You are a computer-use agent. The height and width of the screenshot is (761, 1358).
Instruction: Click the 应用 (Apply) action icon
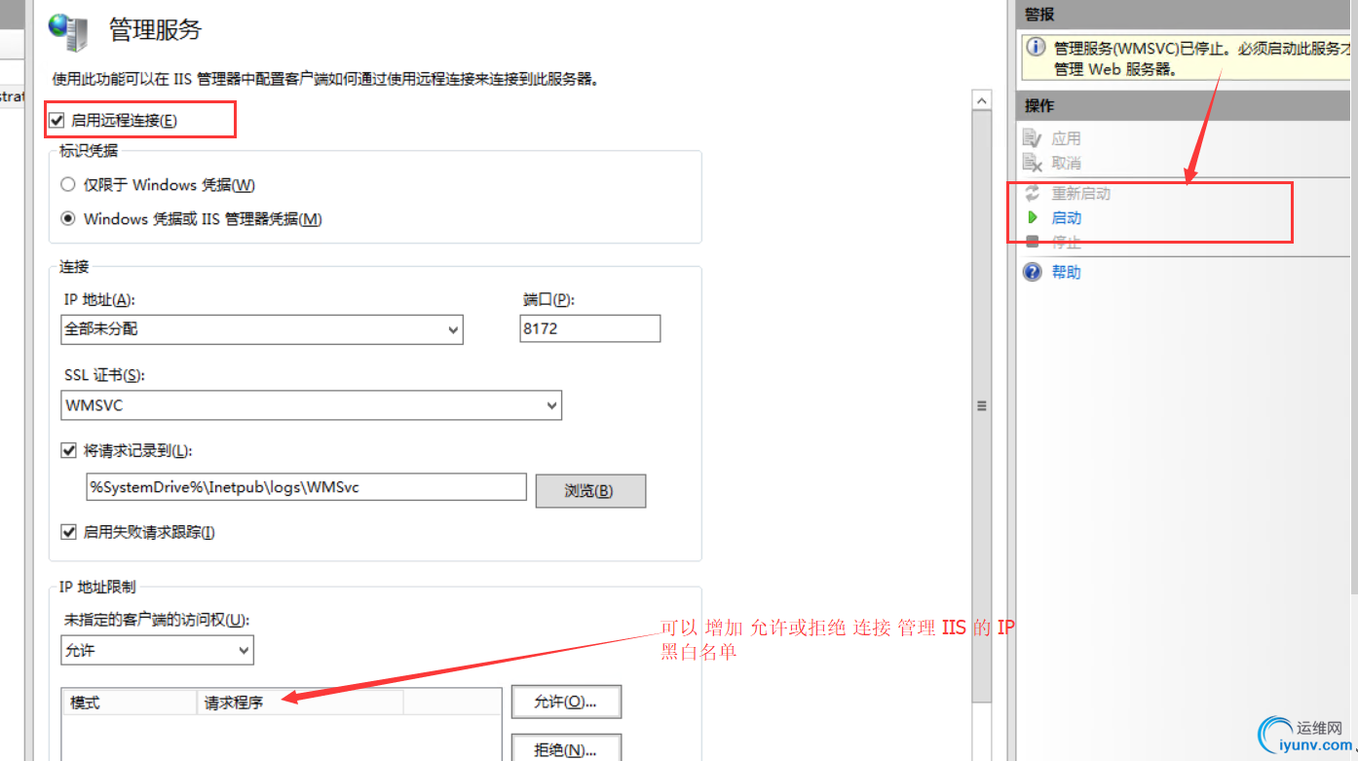tap(1033, 139)
